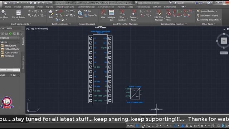Click the MODEL button in status bar
The height and width of the screenshot is (129, 229).
point(130,126)
